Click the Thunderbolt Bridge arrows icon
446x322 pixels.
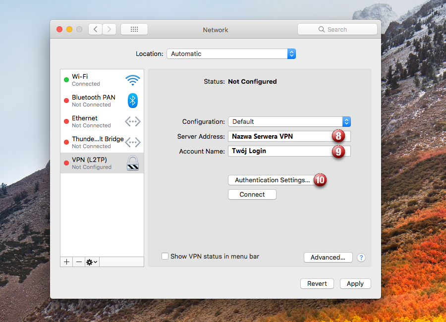[x=132, y=142]
